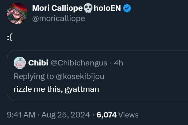Open Chibi's round avatar icon
The height and width of the screenshot is (125, 188).
(x=20, y=63)
